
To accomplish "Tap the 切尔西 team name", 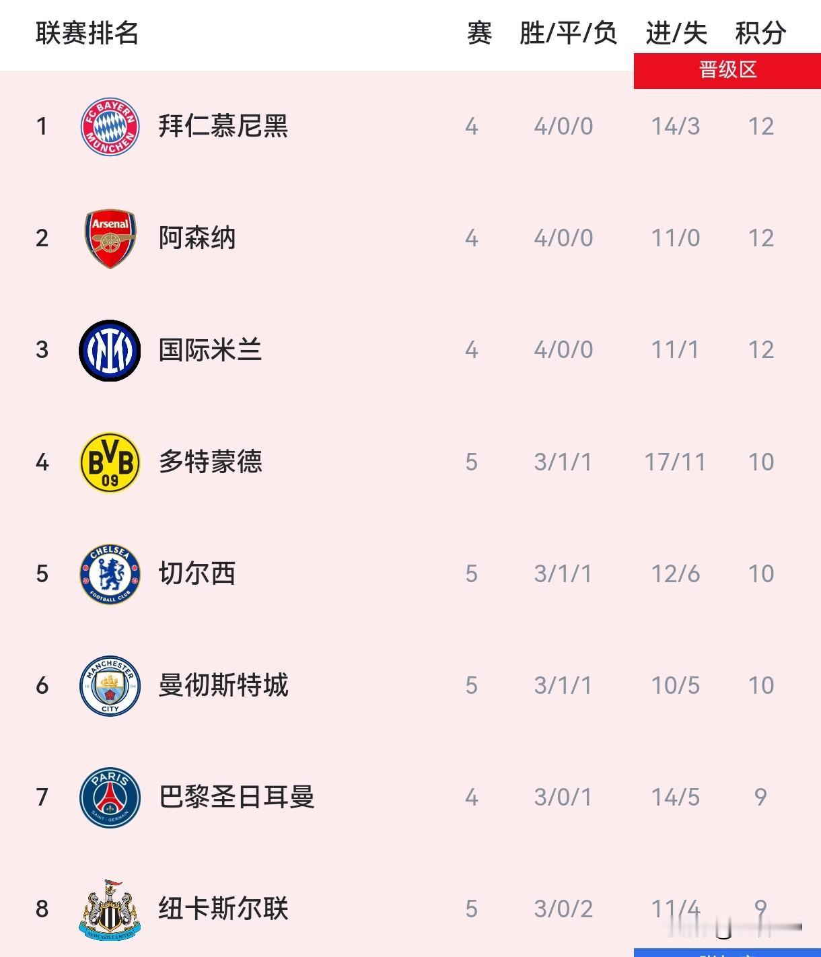I will tap(197, 573).
